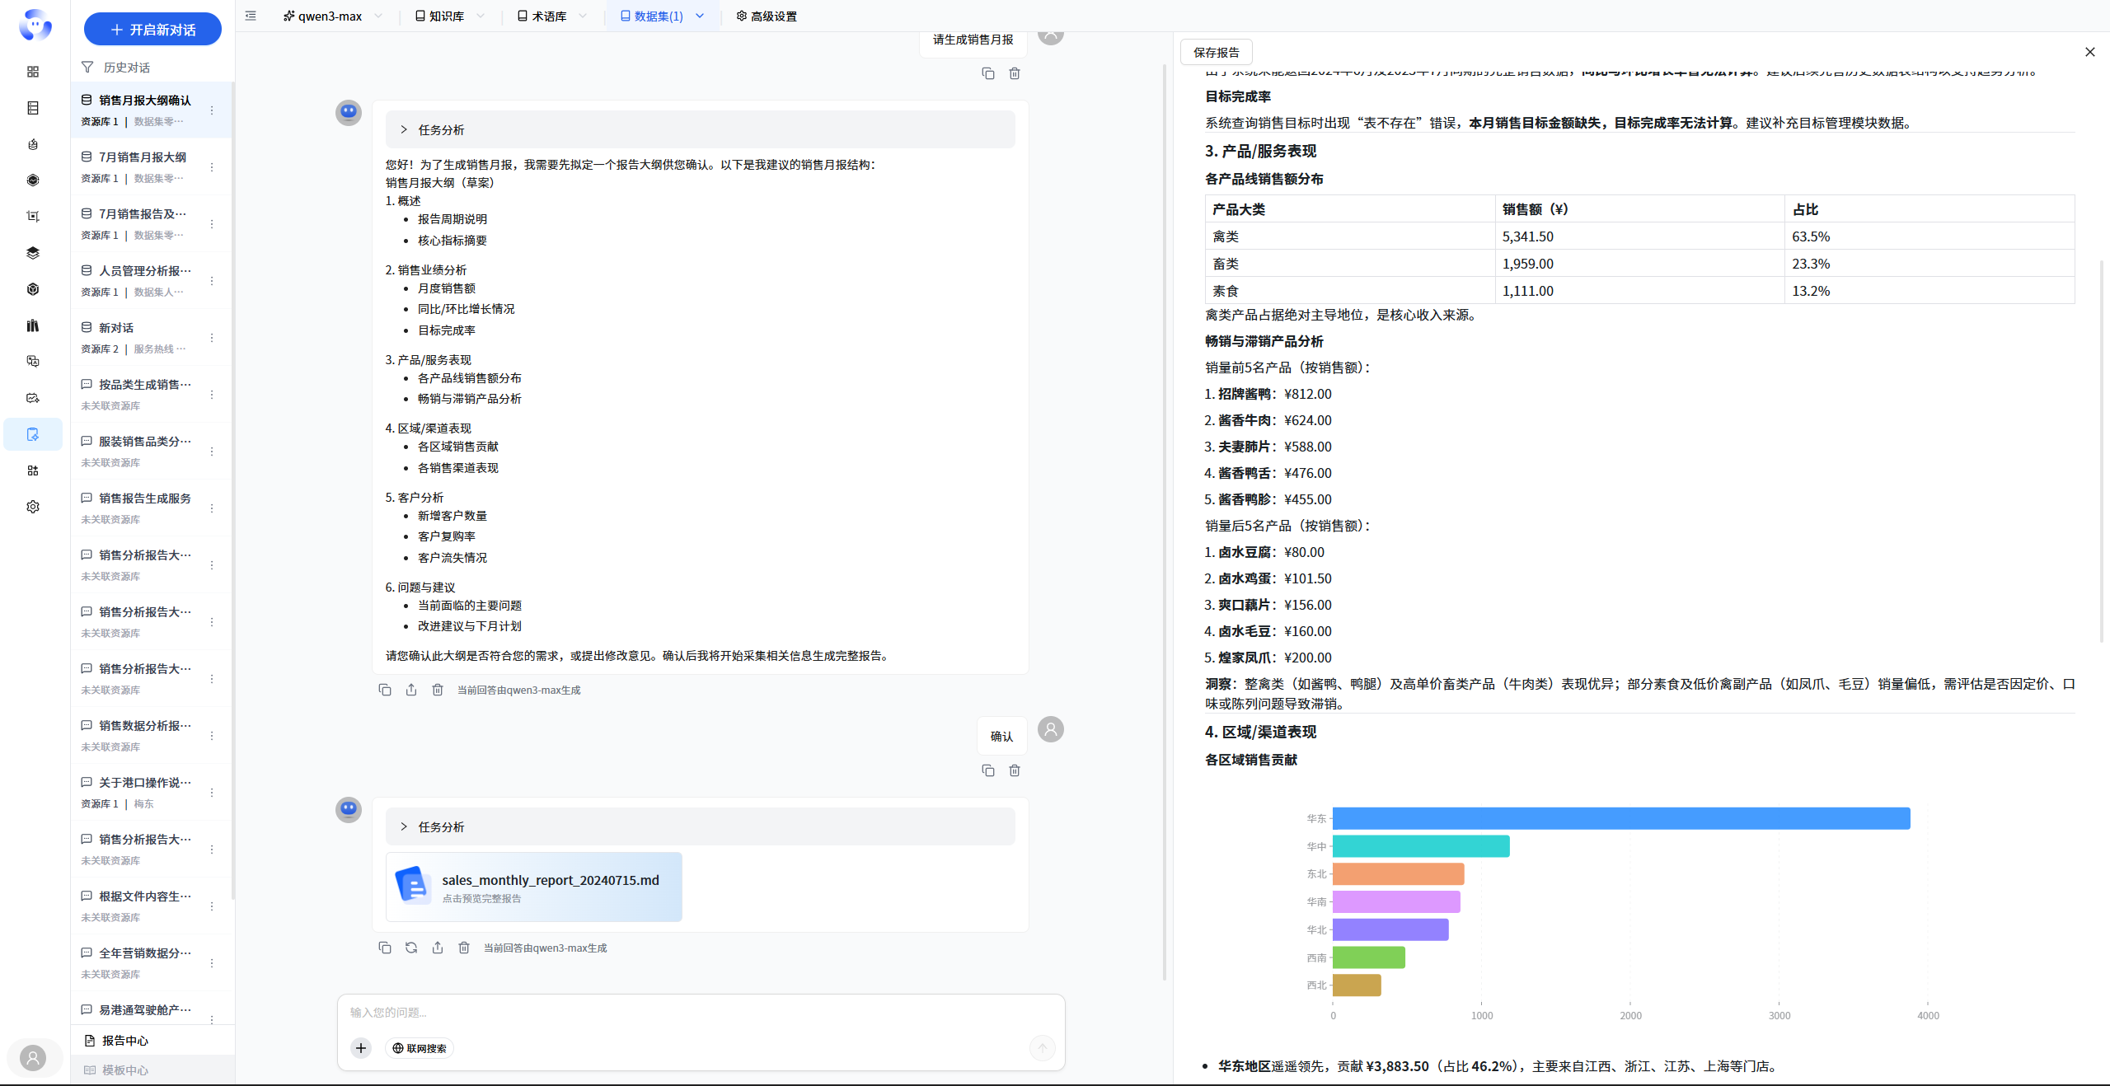Delete the latest assistant reply

click(x=464, y=948)
